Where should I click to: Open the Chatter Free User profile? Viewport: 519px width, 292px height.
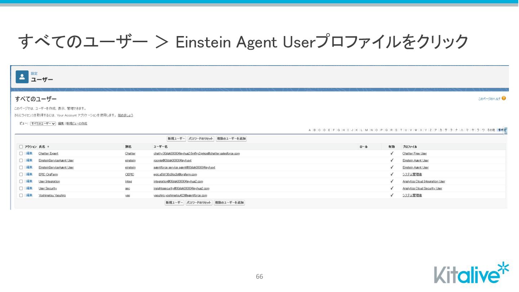414,154
